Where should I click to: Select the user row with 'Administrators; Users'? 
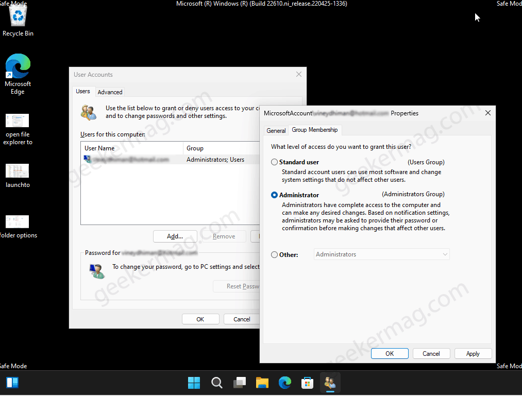click(171, 160)
